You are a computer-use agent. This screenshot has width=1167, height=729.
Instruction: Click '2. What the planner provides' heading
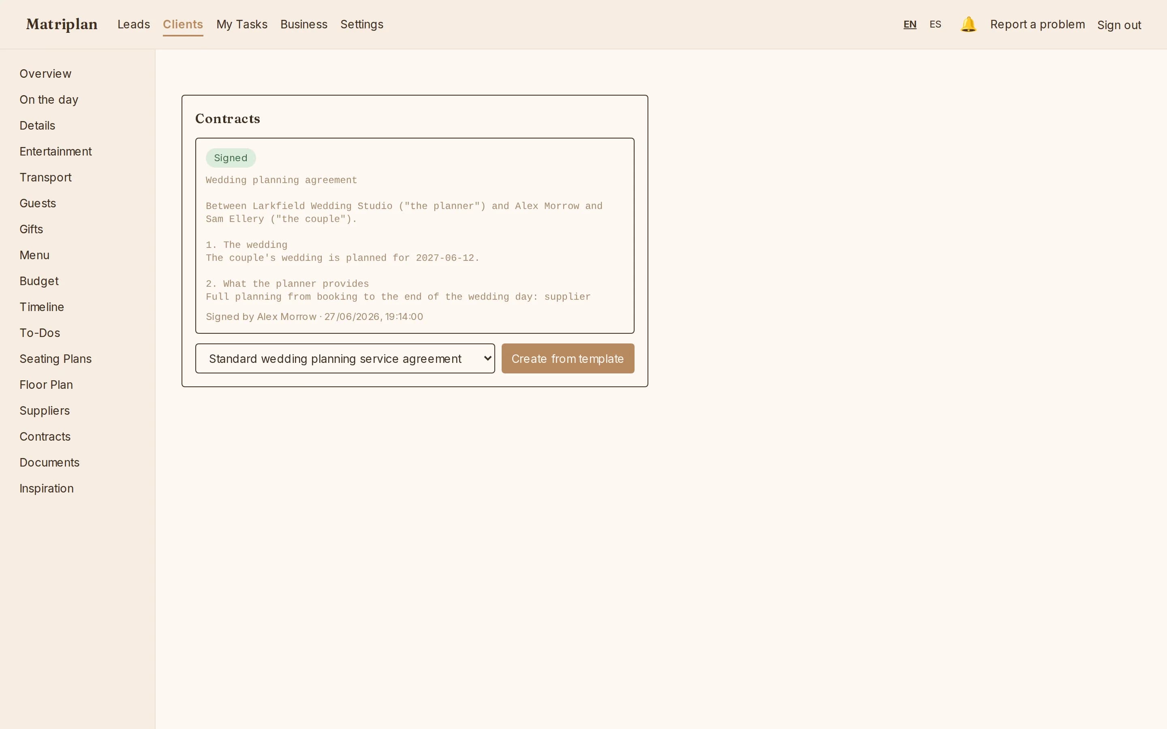point(287,284)
